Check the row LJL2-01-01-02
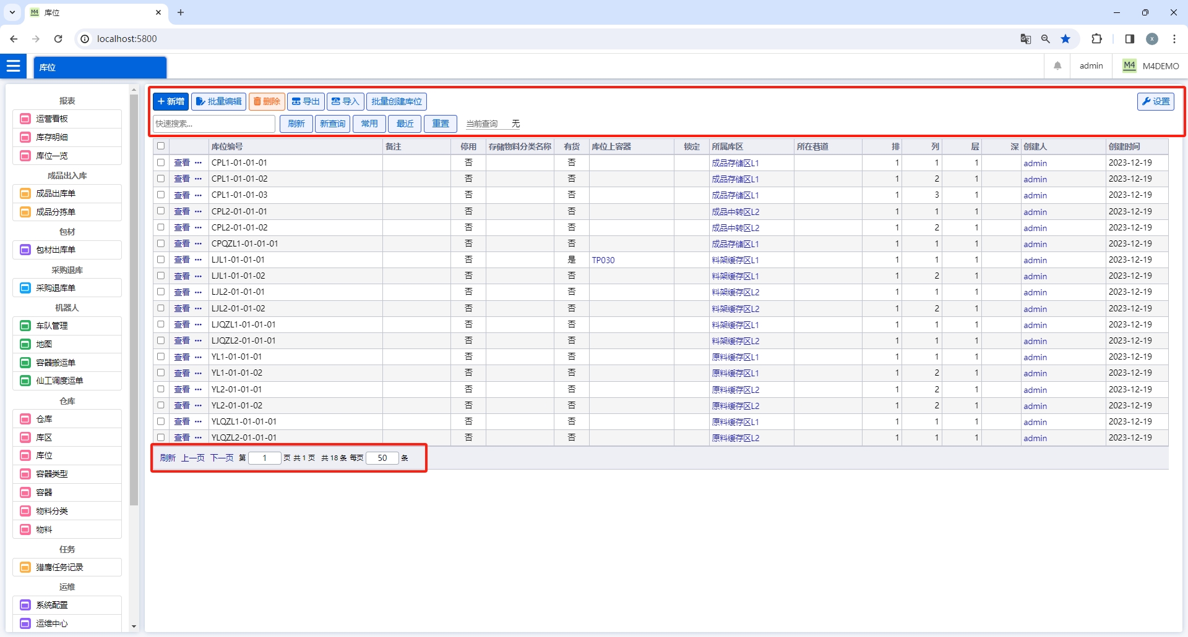Image resolution: width=1188 pixels, height=637 pixels. coord(161,308)
